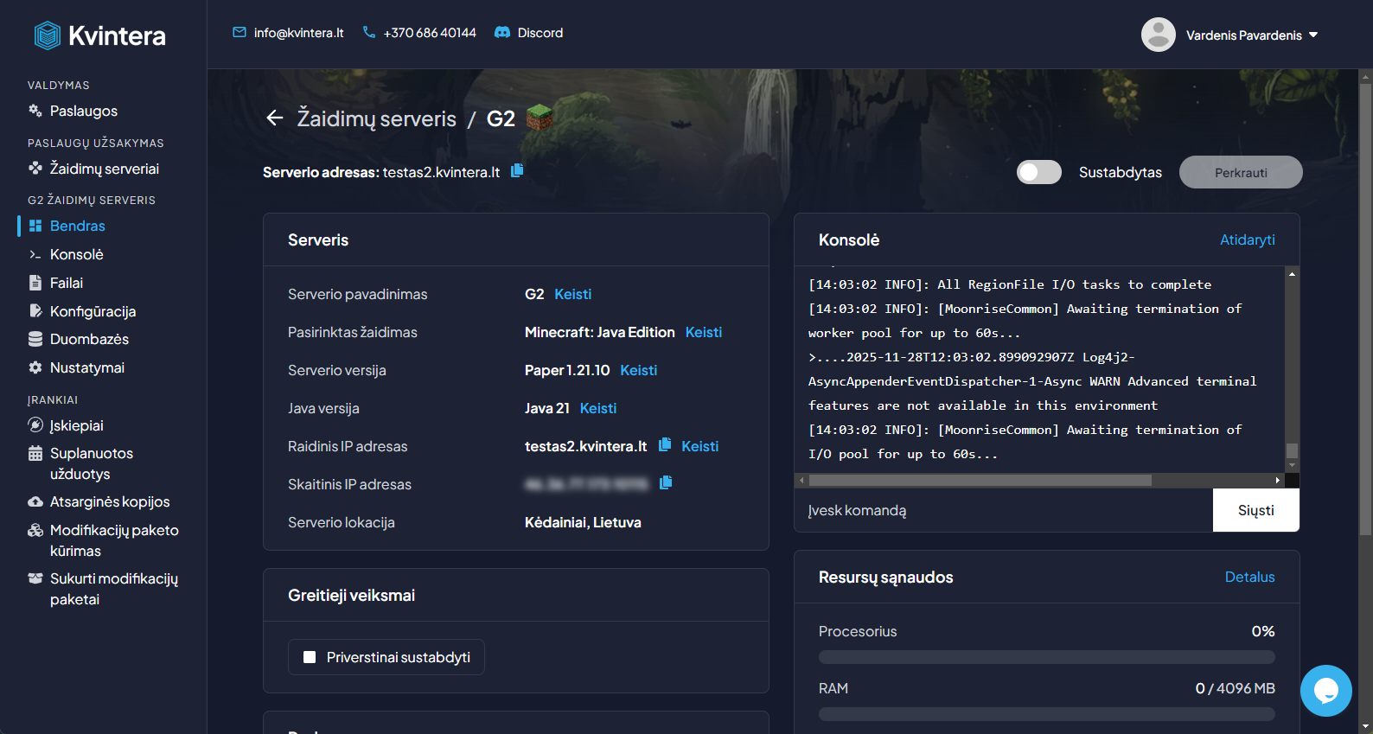Toggle the server power switch on
This screenshot has width=1373, height=734.
pos(1038,172)
